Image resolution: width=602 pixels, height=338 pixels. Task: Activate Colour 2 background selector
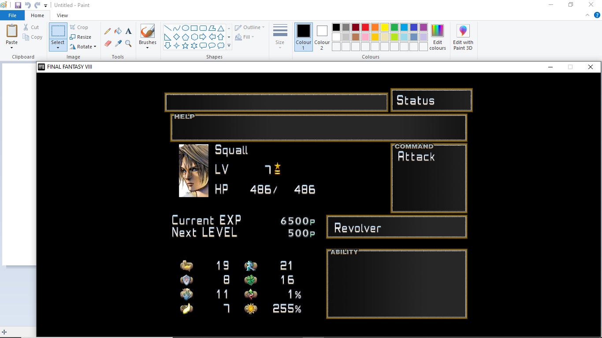click(322, 37)
